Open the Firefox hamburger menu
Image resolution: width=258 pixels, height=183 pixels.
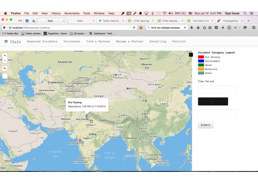[254, 27]
